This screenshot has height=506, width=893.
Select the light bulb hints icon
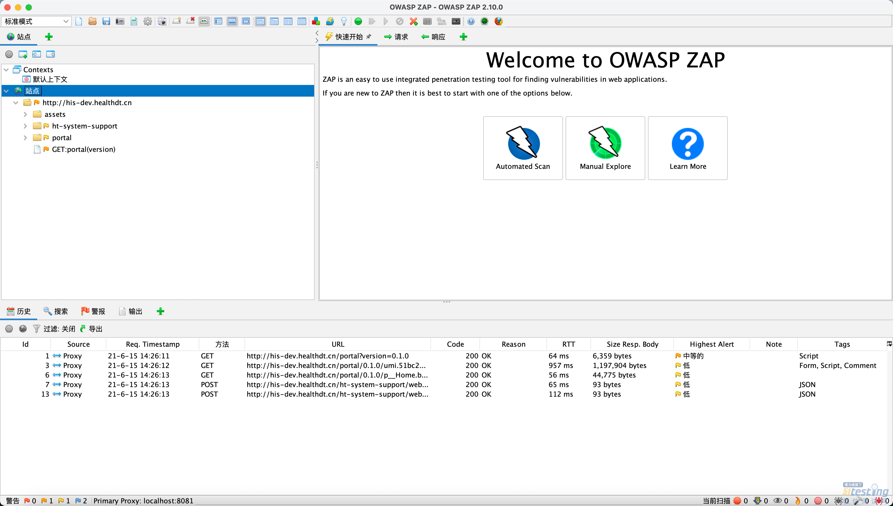coord(344,21)
